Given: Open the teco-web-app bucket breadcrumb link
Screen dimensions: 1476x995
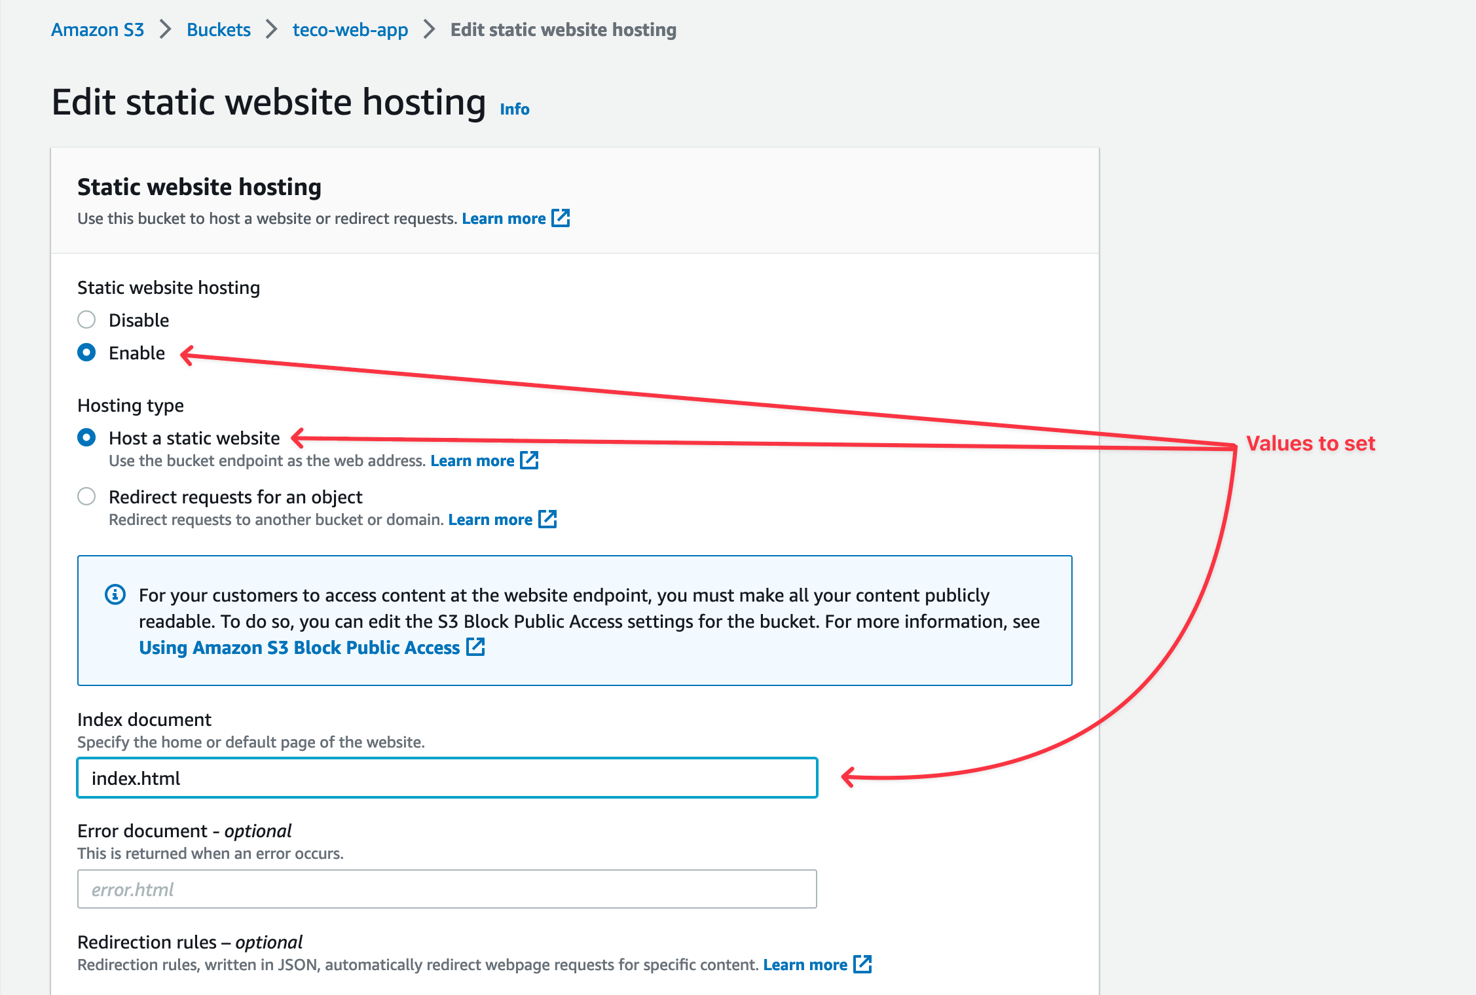Looking at the screenshot, I should pyautogui.click(x=349, y=29).
